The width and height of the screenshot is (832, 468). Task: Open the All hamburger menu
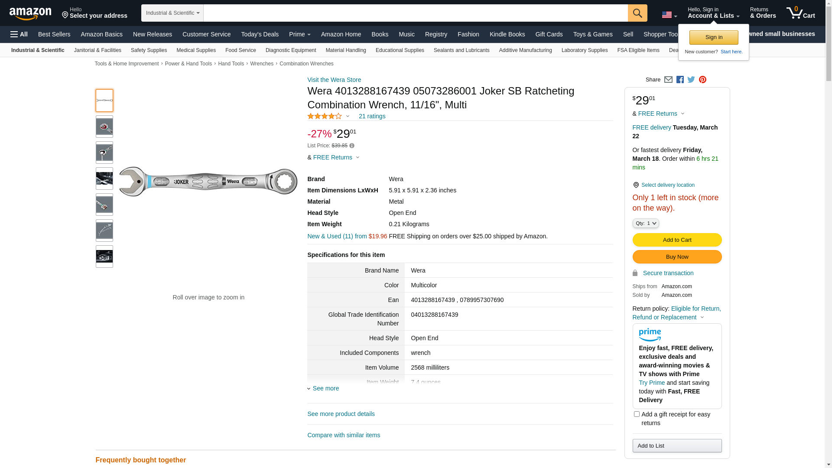pyautogui.click(x=19, y=34)
